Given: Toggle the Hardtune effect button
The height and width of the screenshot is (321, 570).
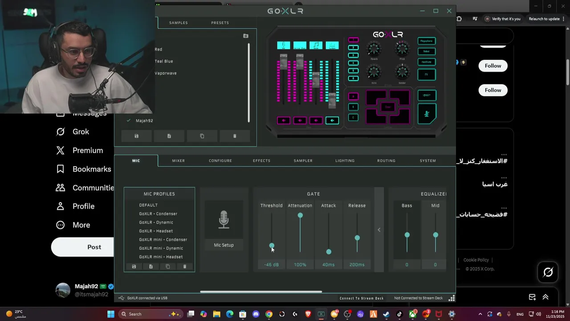Looking at the screenshot, I should pos(427,62).
